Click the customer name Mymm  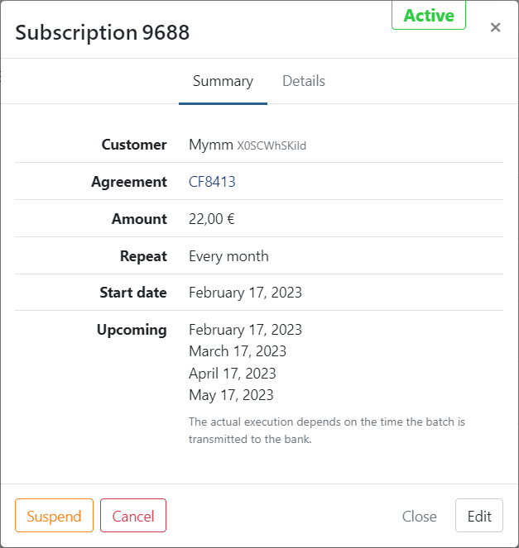click(x=210, y=145)
